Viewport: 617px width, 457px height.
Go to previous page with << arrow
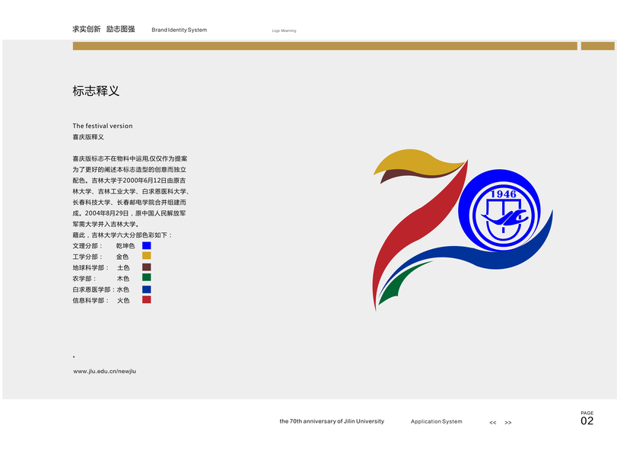(493, 422)
